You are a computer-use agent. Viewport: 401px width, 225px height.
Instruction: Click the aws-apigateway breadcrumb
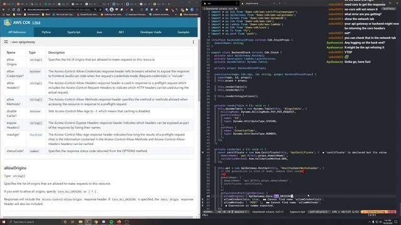coord(24,42)
